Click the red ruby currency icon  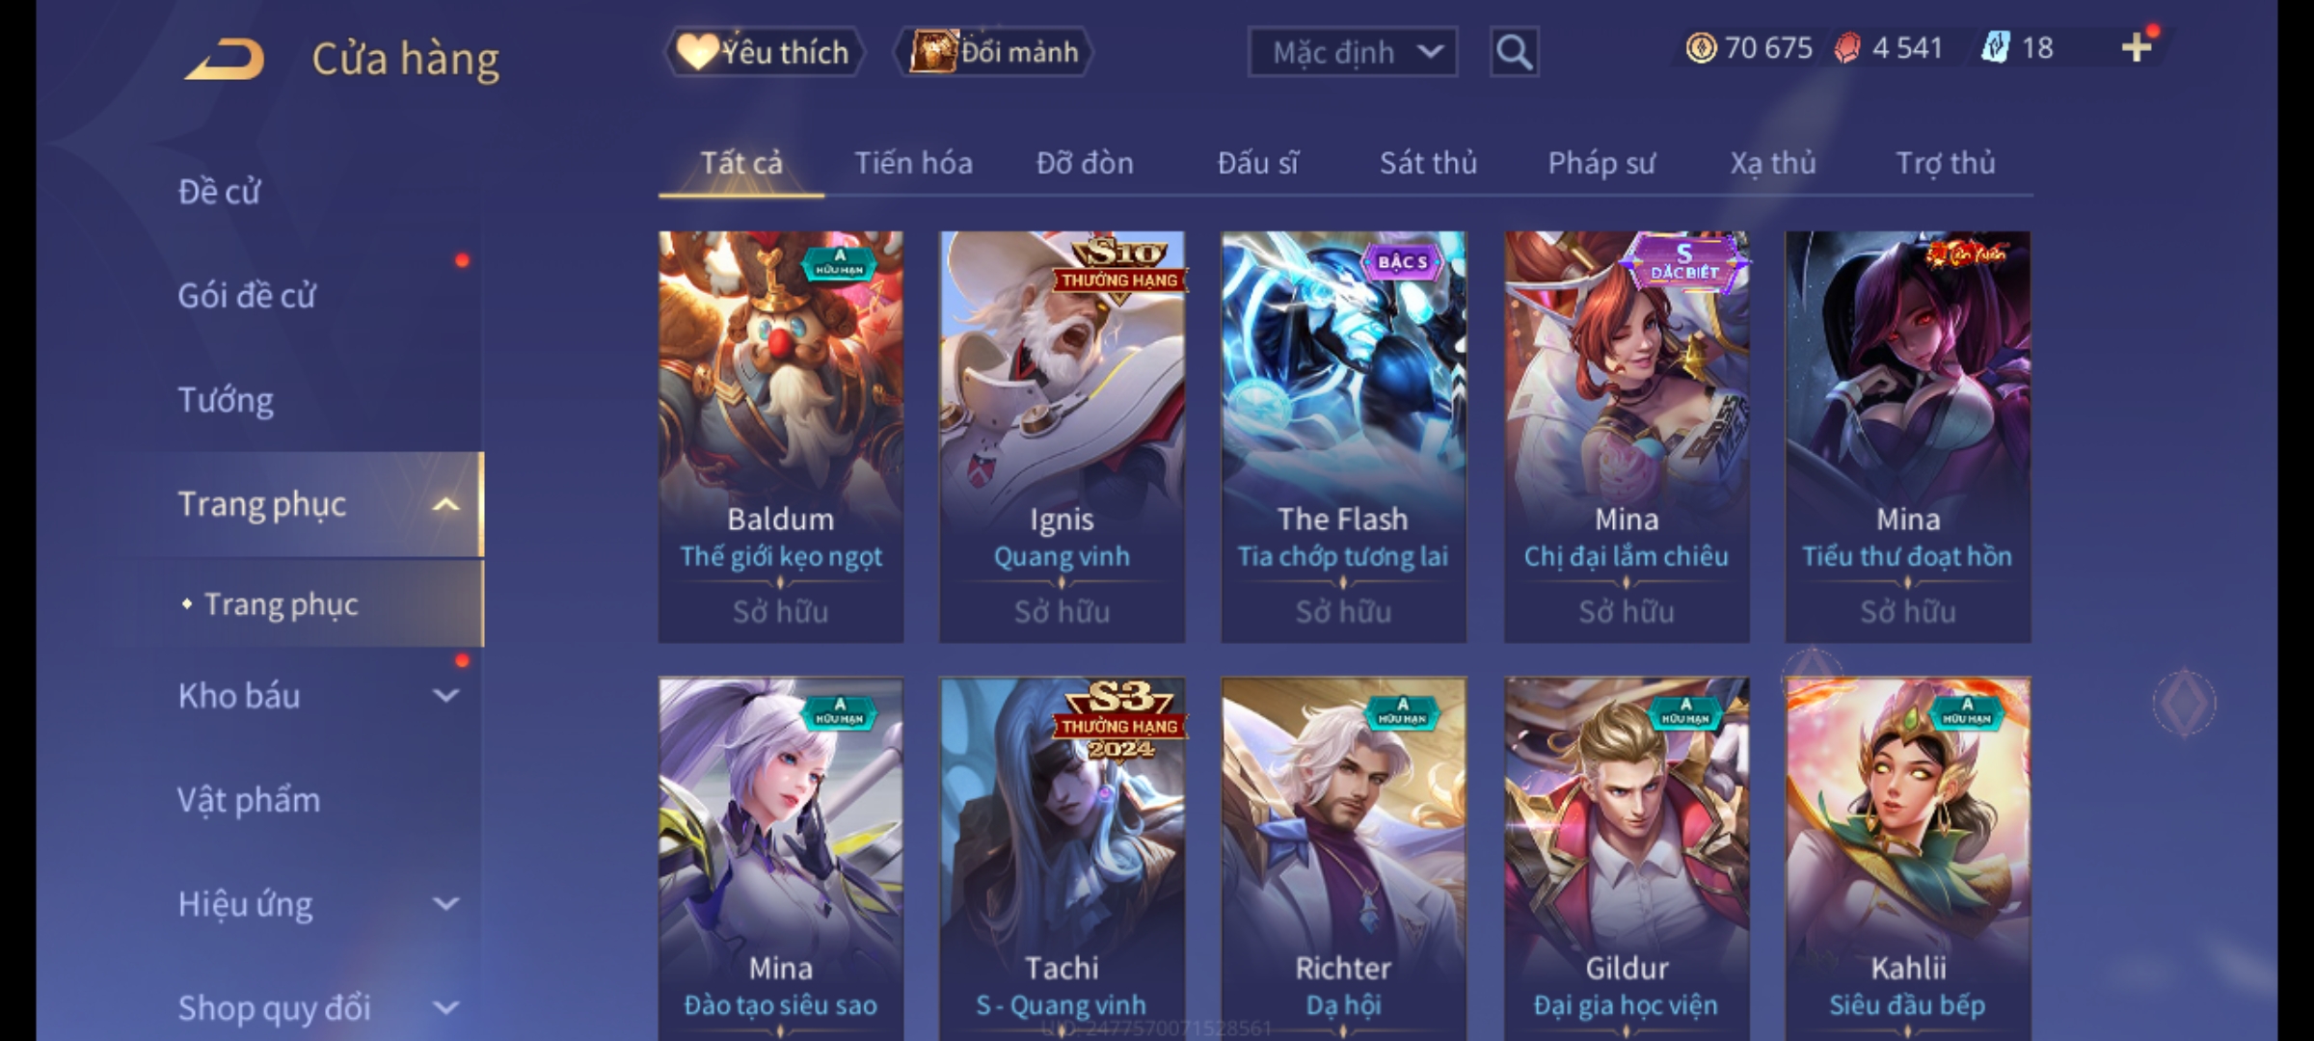pos(1847,48)
